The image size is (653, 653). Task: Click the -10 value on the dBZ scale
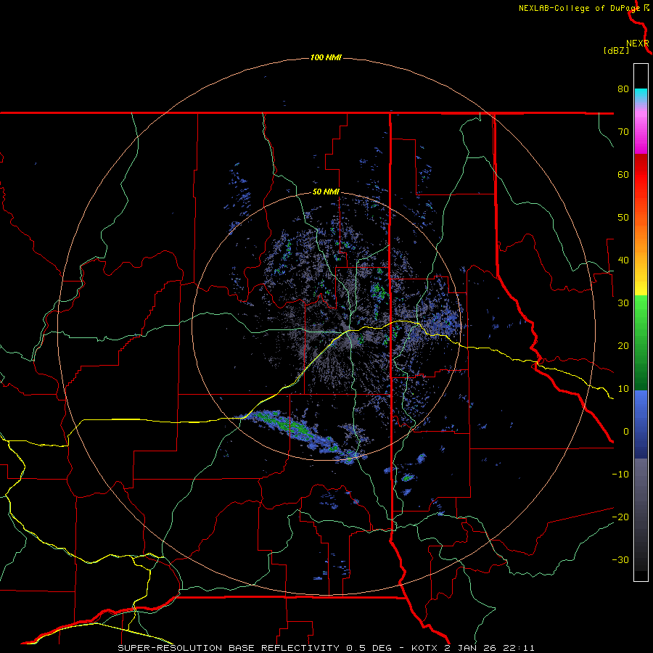620,475
